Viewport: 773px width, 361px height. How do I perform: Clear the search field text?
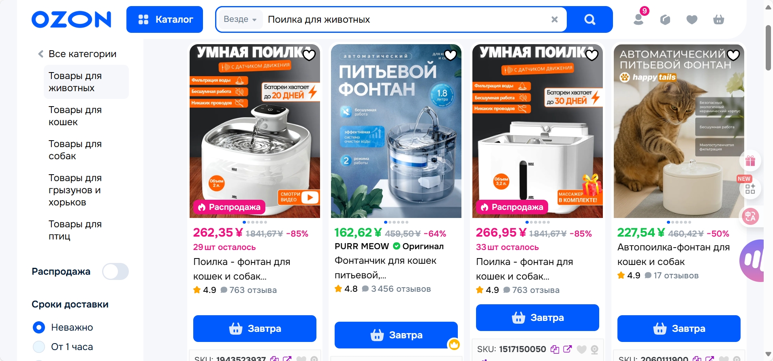click(x=555, y=19)
